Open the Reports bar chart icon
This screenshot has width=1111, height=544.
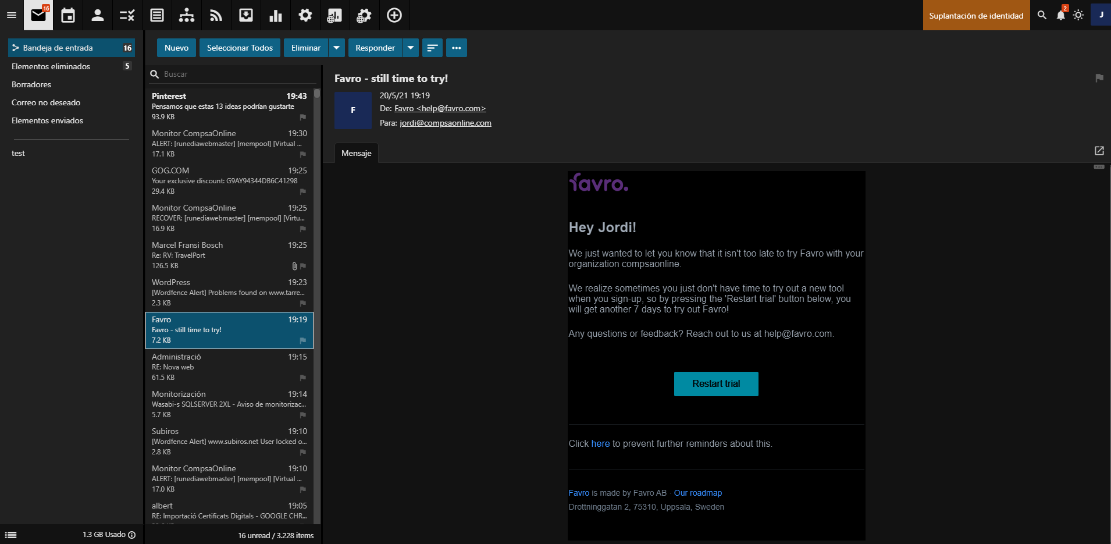point(276,15)
